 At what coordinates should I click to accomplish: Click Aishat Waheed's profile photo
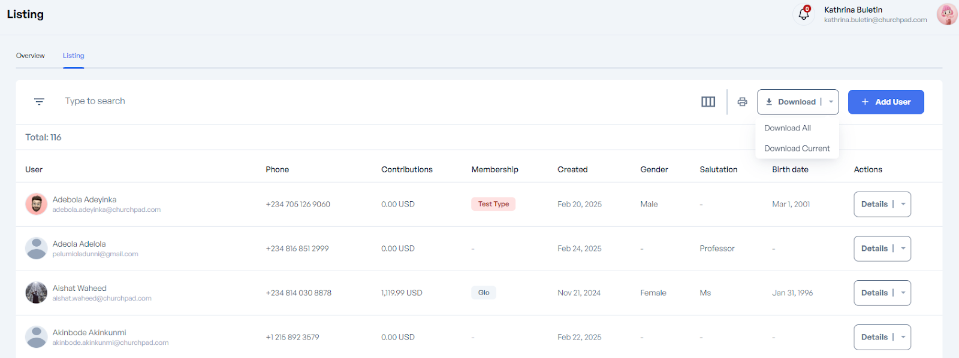tap(36, 293)
